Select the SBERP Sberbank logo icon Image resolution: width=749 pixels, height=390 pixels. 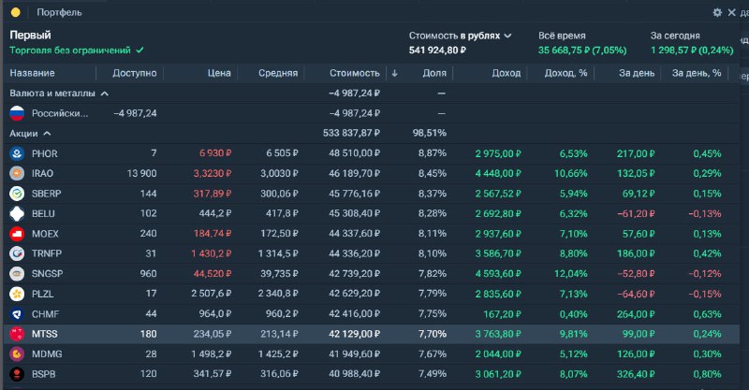17,194
